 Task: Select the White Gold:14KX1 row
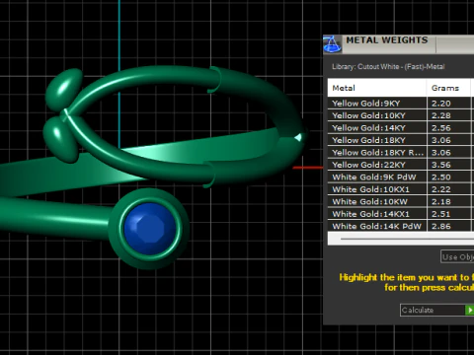tap(401, 214)
